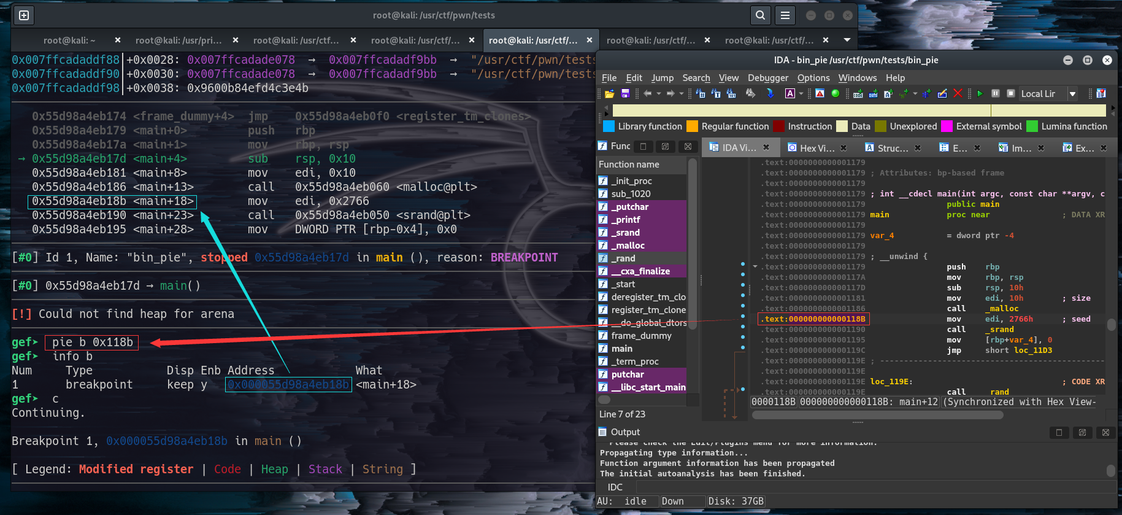This screenshot has width=1122, height=515.
Task: Open the Debugger menu in IDA
Action: coord(768,78)
